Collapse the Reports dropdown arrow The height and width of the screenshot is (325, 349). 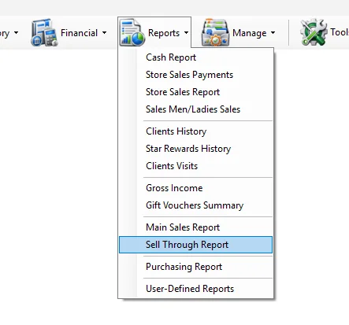tap(186, 33)
